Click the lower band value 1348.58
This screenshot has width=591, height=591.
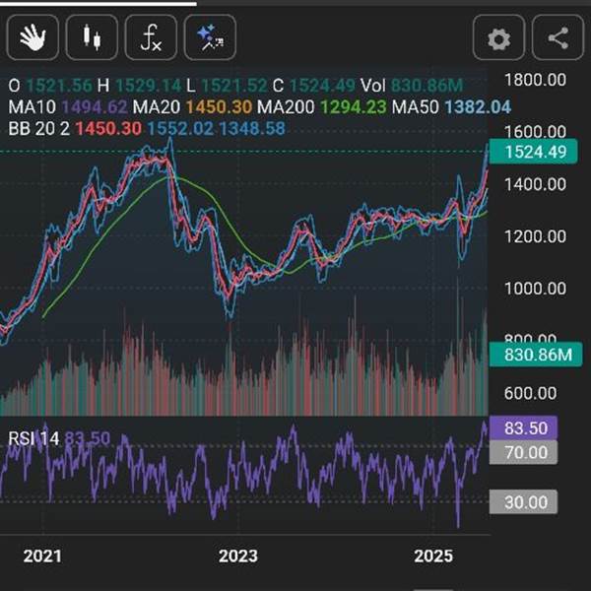252,129
